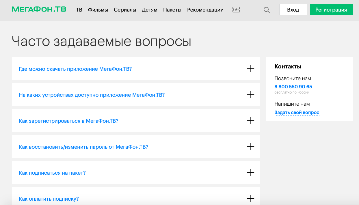Image resolution: width=359 pixels, height=205 pixels.
Task: Open the ТВ menu item
Action: (x=79, y=10)
